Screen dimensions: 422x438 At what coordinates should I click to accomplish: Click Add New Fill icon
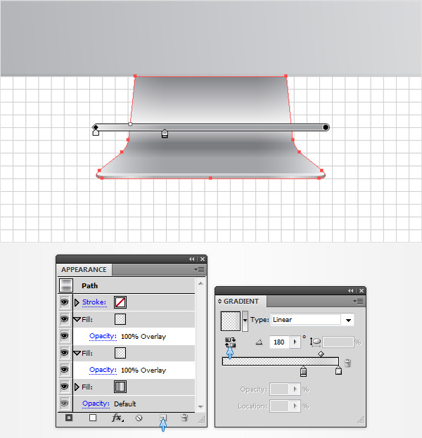click(92, 418)
